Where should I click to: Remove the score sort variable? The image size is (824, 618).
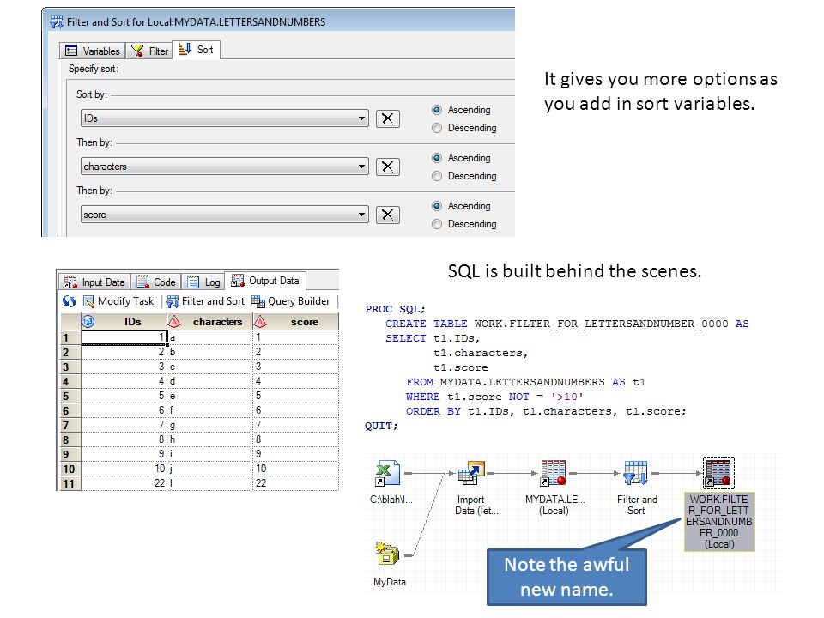coord(388,215)
